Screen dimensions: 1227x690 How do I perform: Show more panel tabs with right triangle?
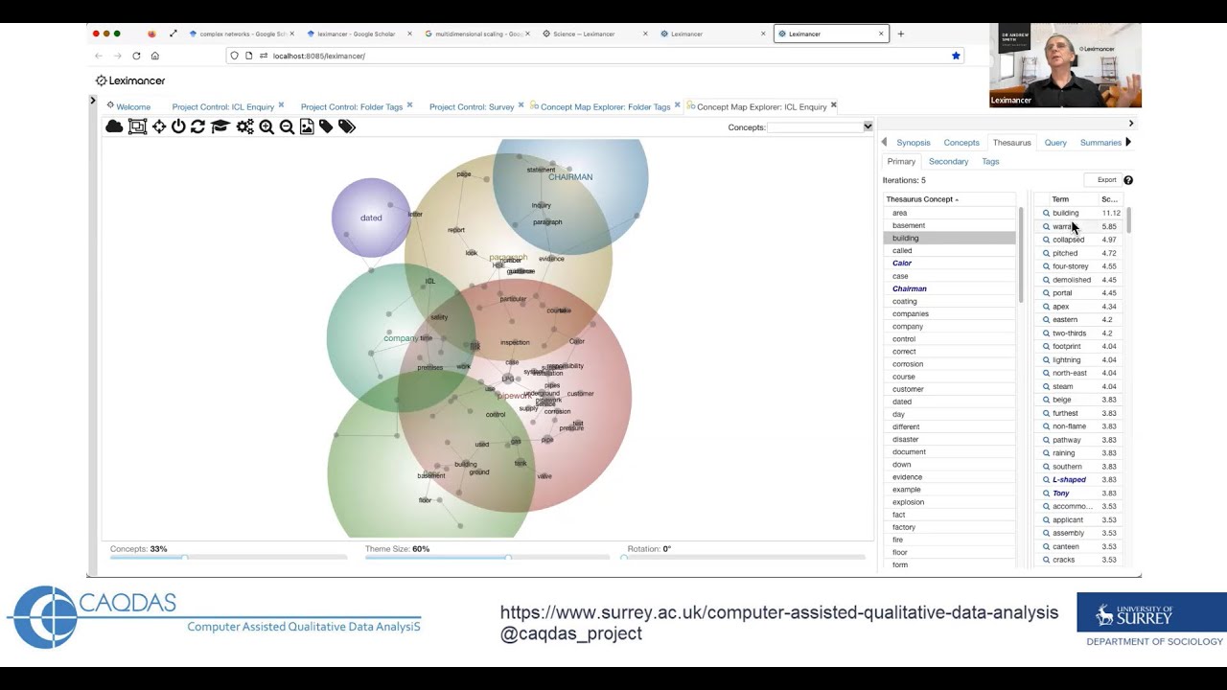pyautogui.click(x=1128, y=142)
